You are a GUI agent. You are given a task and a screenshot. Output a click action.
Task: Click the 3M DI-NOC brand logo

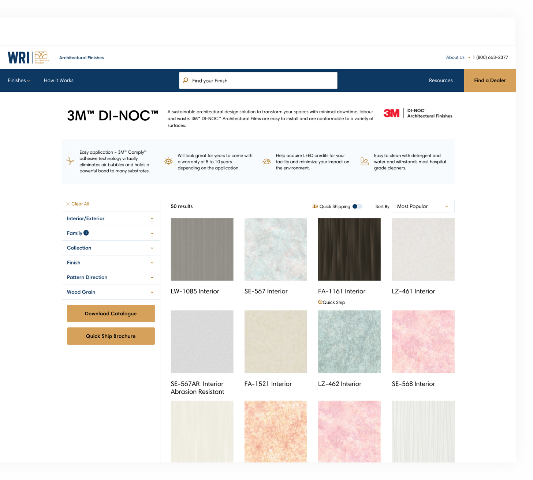coord(418,113)
